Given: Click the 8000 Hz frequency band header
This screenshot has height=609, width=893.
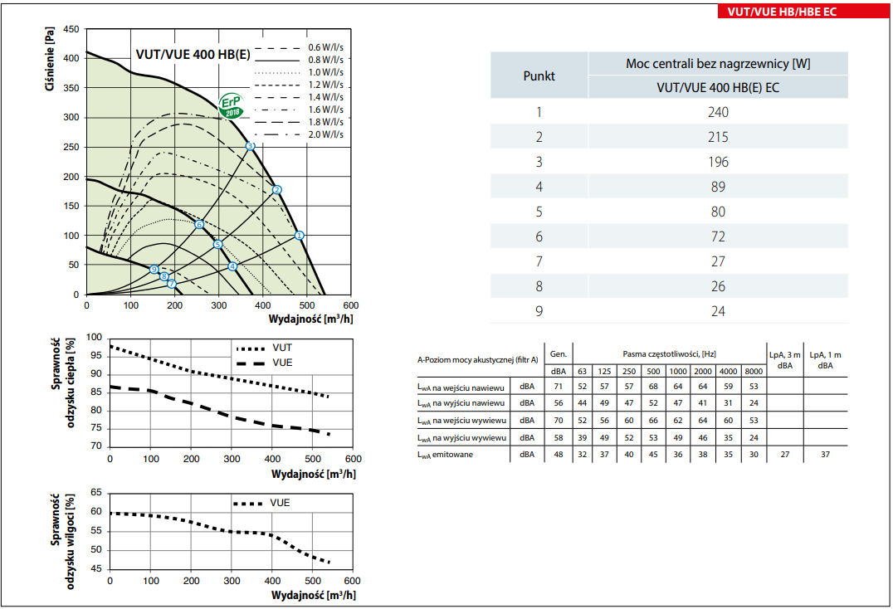Looking at the screenshot, I should 754,371.
